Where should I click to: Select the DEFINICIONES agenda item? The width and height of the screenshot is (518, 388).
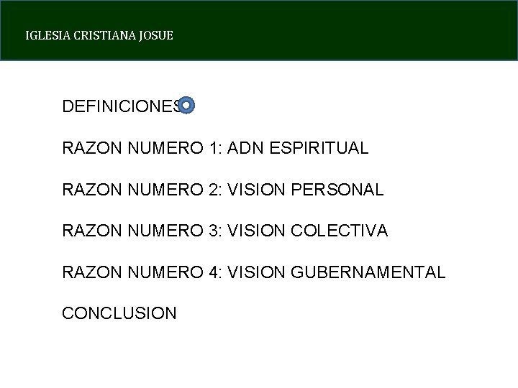(121, 107)
